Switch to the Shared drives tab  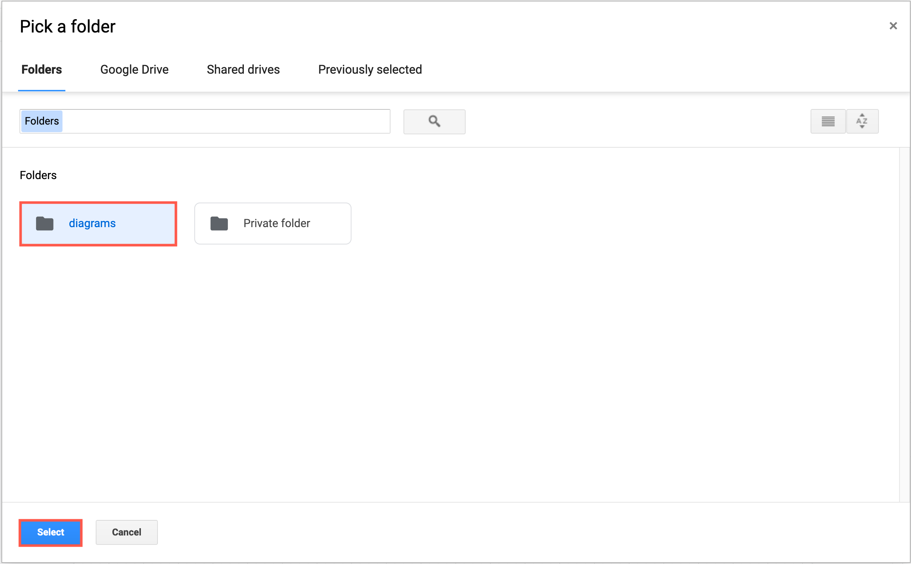243,69
